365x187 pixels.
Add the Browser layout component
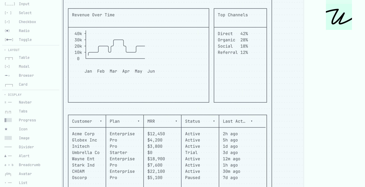tap(7, 76)
